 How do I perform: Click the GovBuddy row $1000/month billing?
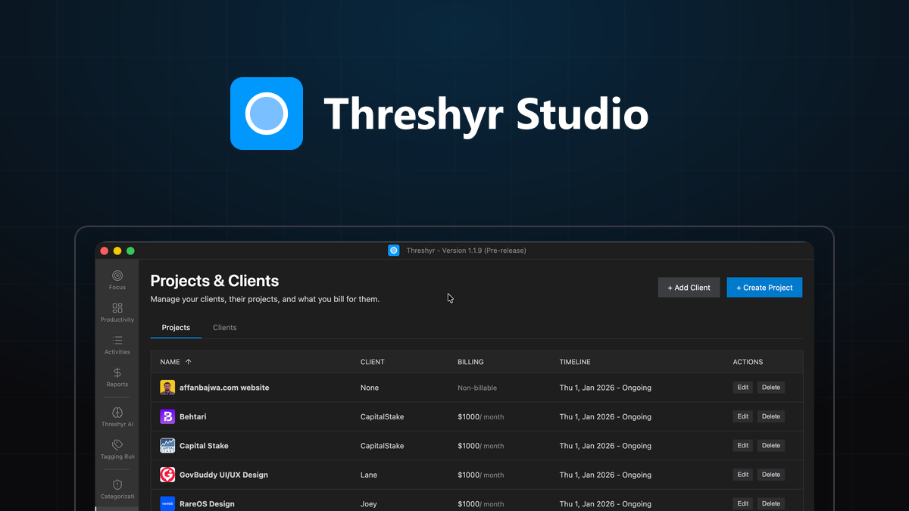(x=480, y=475)
